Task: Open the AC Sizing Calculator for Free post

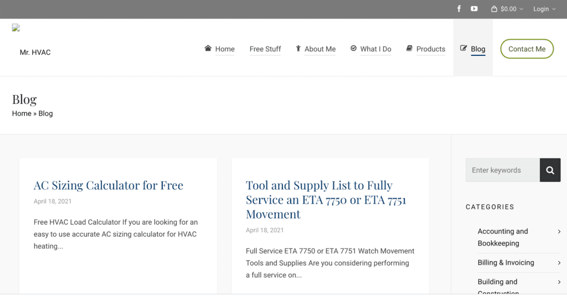Action: click(x=109, y=185)
